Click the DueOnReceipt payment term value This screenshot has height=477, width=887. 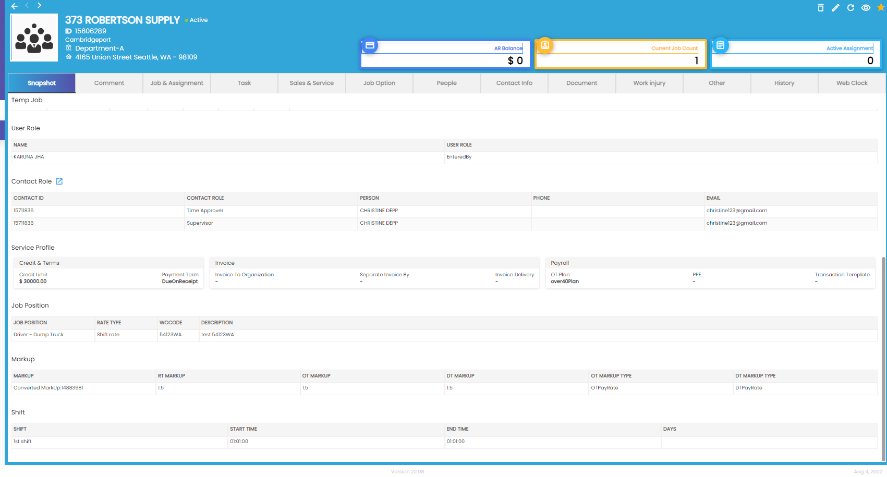[x=180, y=282]
